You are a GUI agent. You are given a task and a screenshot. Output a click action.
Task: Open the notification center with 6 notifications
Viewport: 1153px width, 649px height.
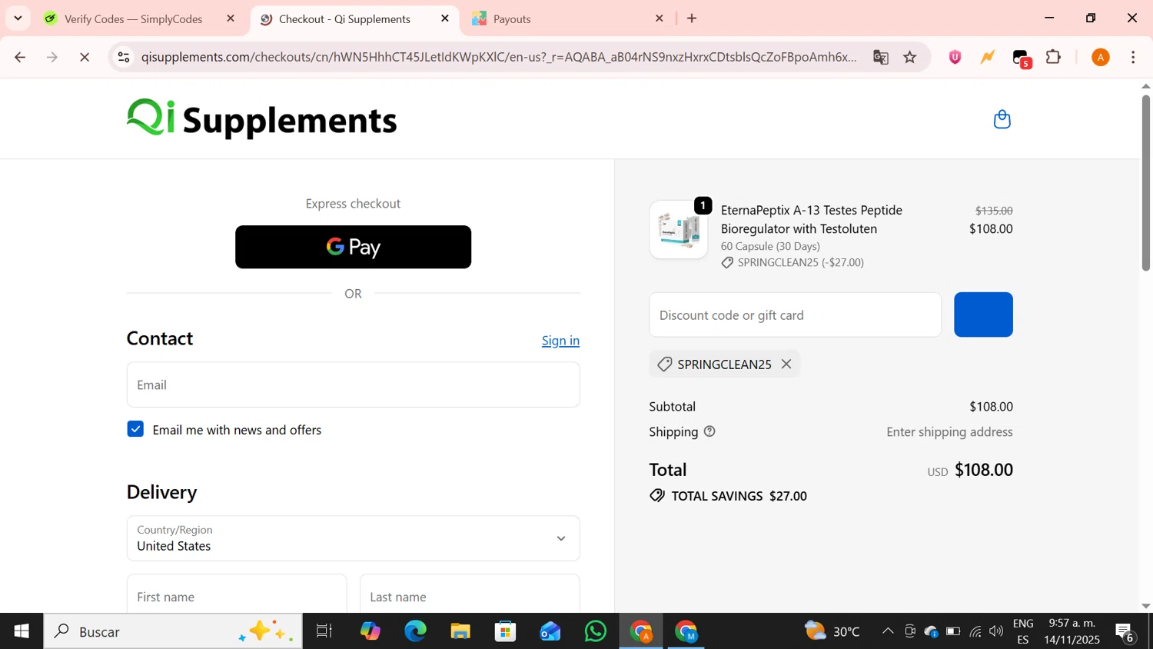(x=1125, y=632)
